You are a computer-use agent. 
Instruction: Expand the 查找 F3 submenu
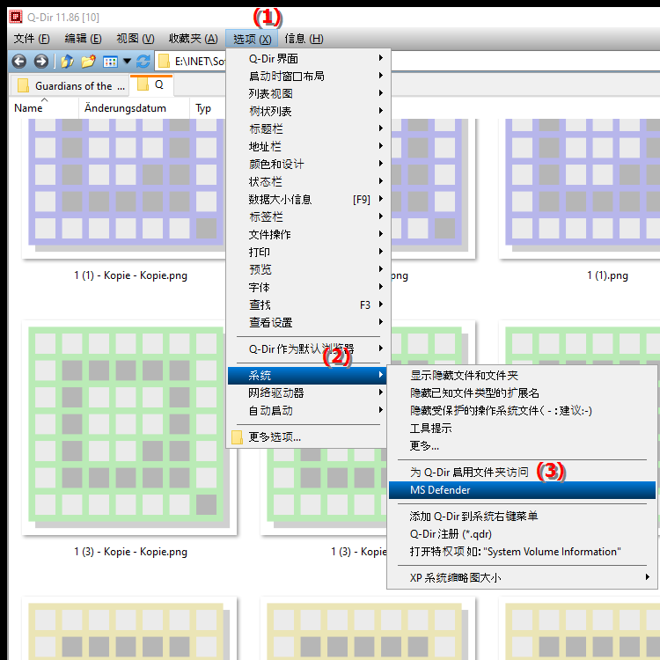click(x=307, y=304)
